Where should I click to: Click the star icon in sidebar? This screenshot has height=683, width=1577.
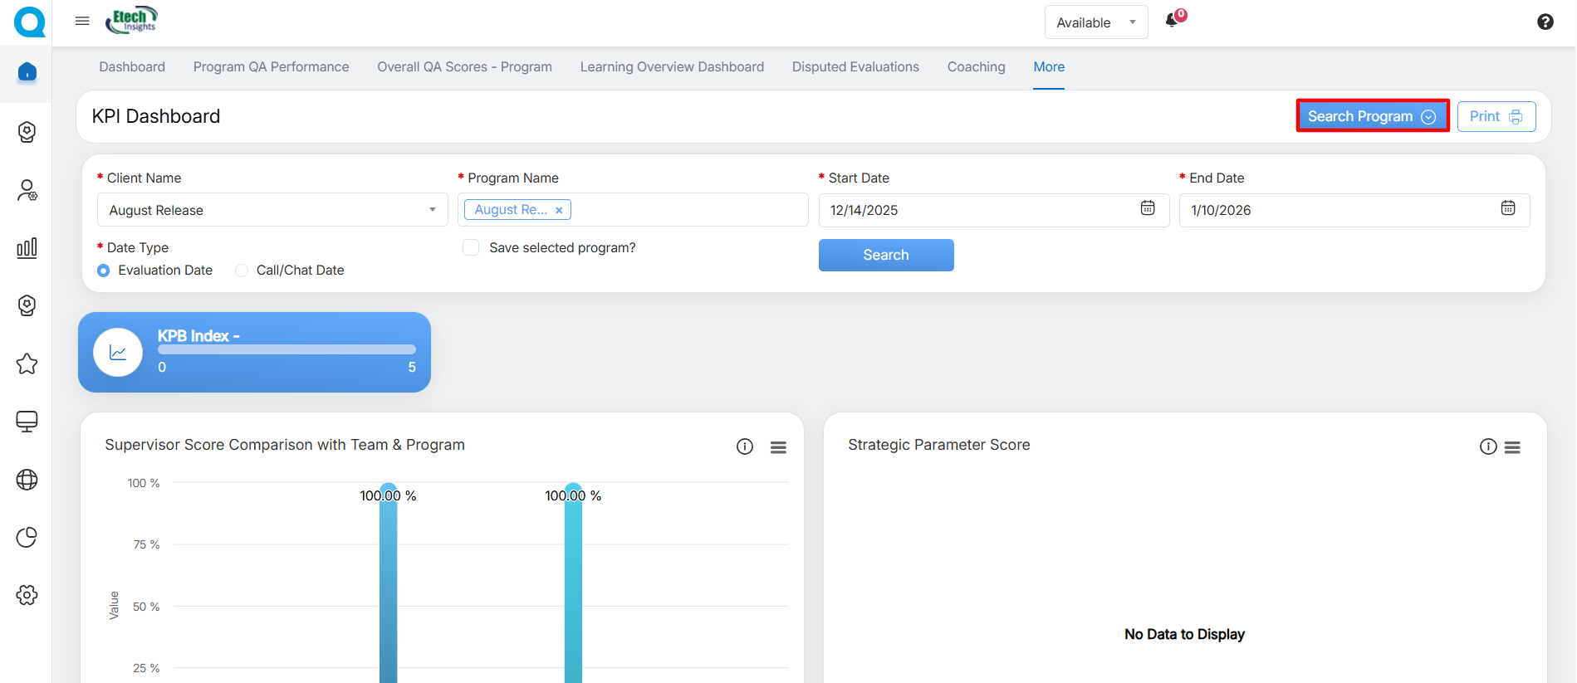27,363
